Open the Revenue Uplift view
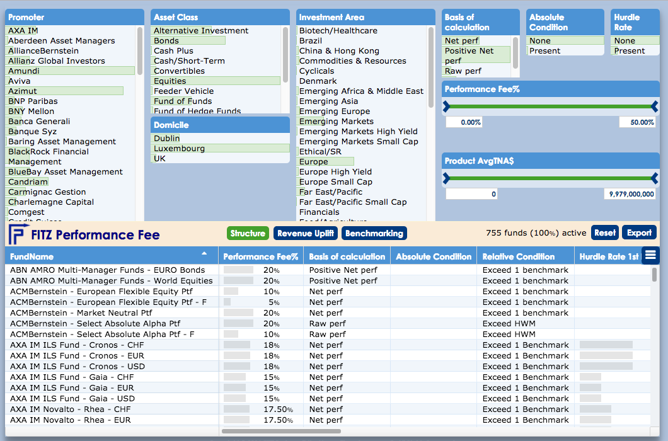Viewport: 668px width, 441px height. click(306, 234)
